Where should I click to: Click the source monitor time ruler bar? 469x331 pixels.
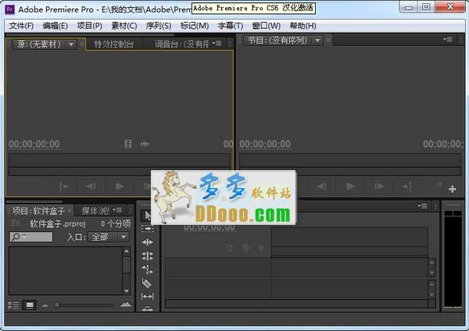[x=120, y=160]
